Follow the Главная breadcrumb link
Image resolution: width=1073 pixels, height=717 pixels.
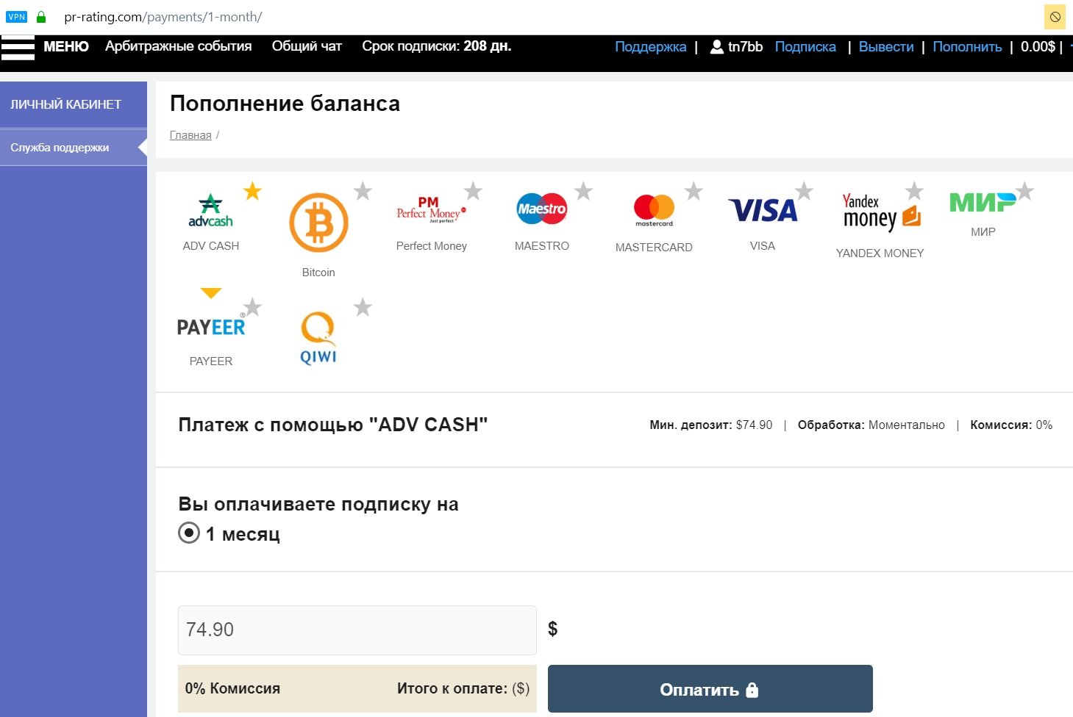point(190,135)
